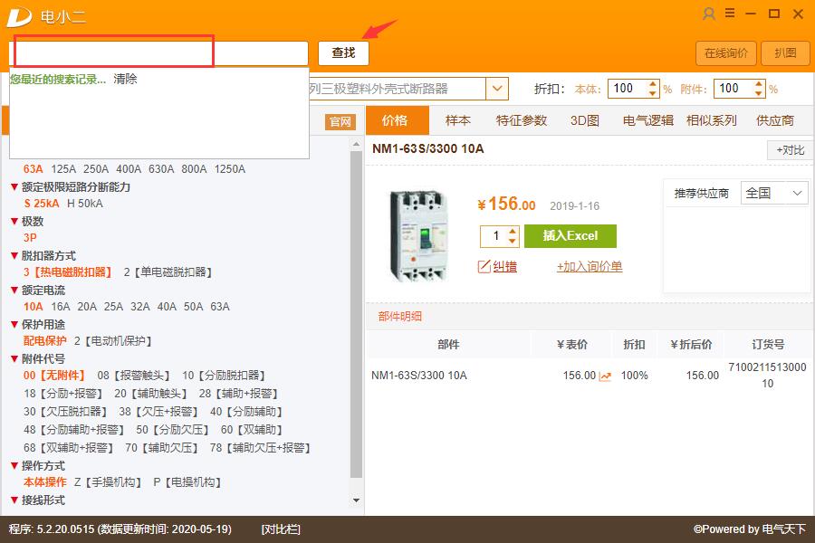The image size is (815, 543).
Task: Open the breaker series dropdown arrow
Action: 496,89
